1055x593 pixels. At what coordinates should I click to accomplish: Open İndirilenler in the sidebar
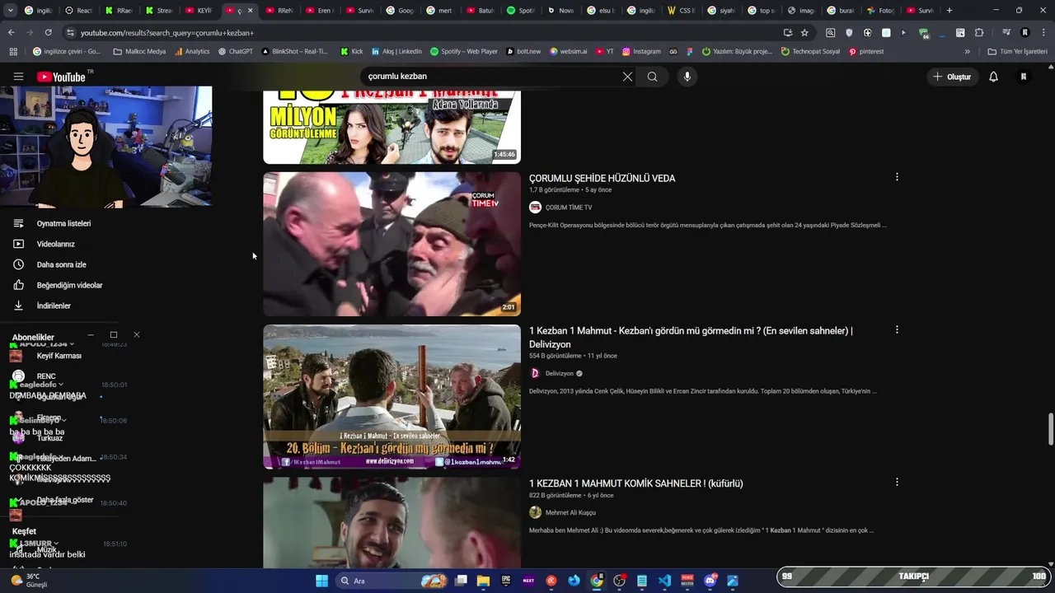(54, 306)
